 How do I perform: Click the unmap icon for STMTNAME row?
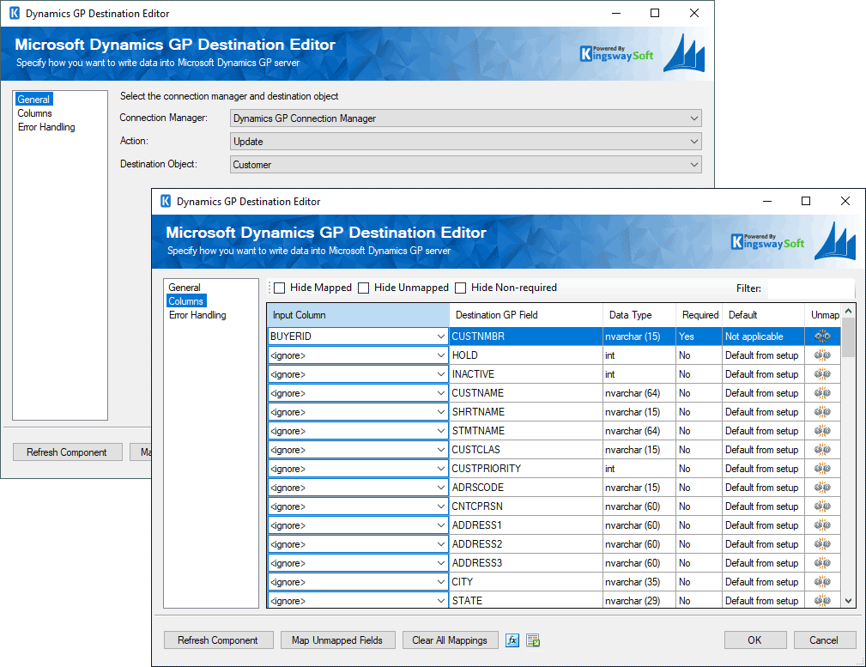[x=822, y=430]
